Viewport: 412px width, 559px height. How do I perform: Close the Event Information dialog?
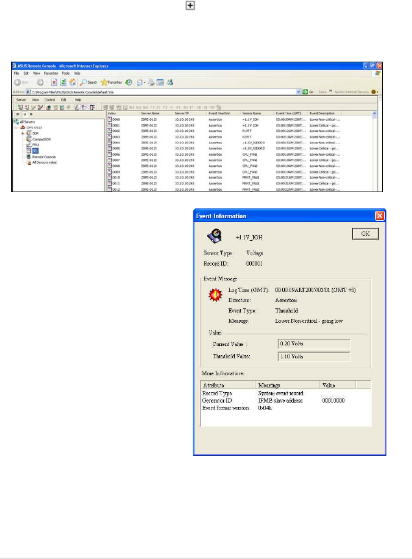pyautogui.click(x=380, y=216)
